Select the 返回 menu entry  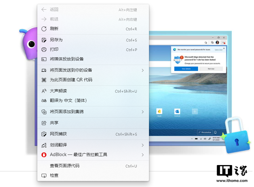[93, 10]
